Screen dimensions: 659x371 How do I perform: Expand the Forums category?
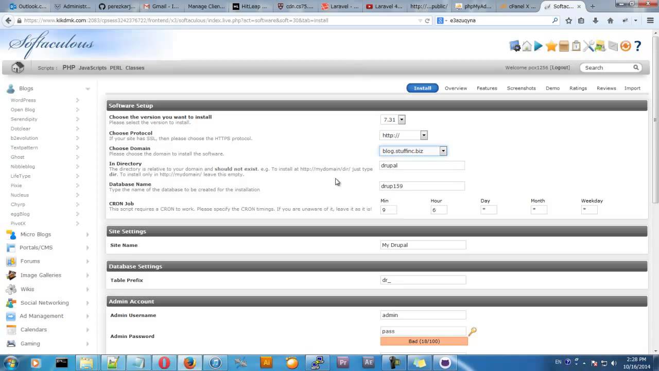pos(87,261)
